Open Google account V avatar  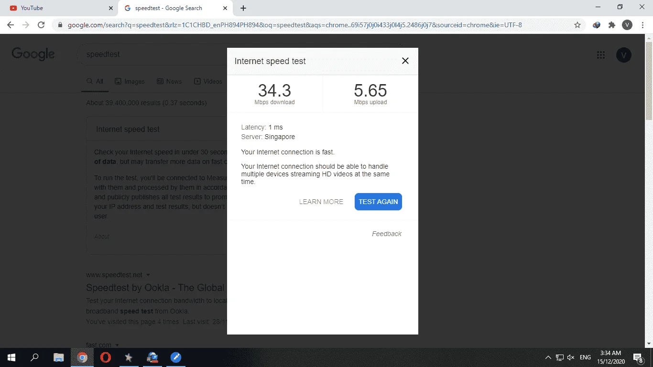tap(623, 55)
